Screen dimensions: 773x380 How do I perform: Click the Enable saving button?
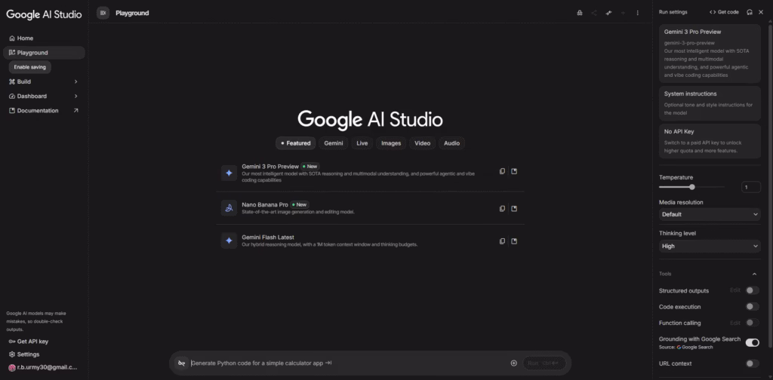(x=30, y=67)
